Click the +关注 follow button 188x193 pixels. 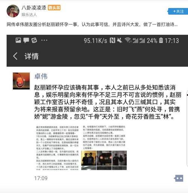[x=178, y=11]
